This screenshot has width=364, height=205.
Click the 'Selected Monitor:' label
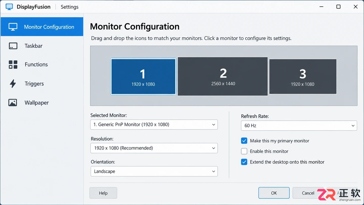click(x=109, y=115)
